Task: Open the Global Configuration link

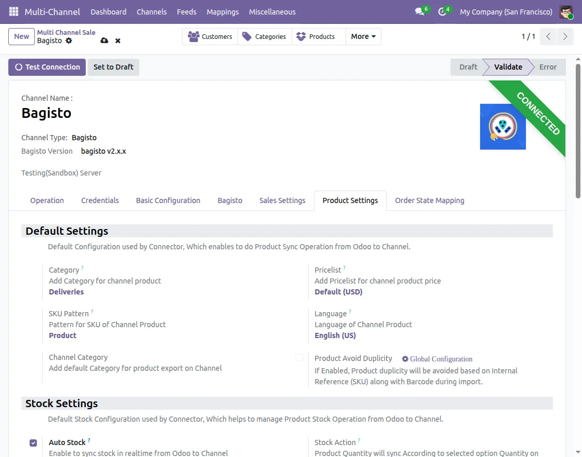Action: (437, 359)
